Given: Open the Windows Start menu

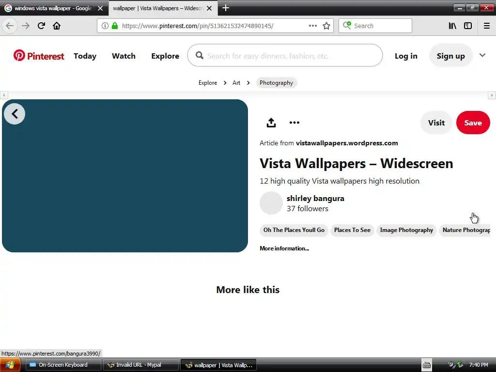Looking at the screenshot, I should pyautogui.click(x=10, y=365).
